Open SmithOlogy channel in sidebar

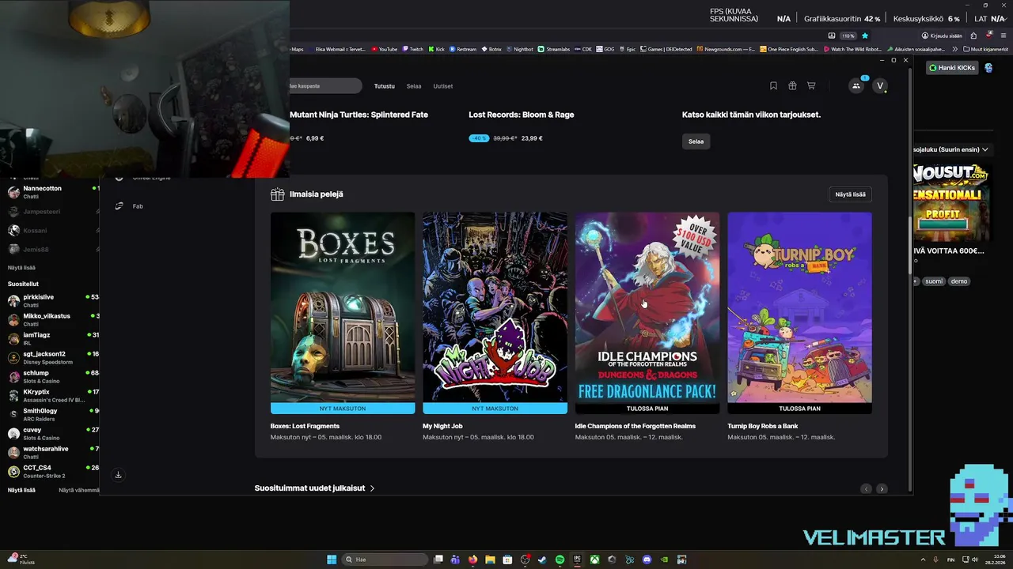point(52,414)
